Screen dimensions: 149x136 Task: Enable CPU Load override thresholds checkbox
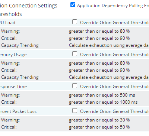click(74, 22)
